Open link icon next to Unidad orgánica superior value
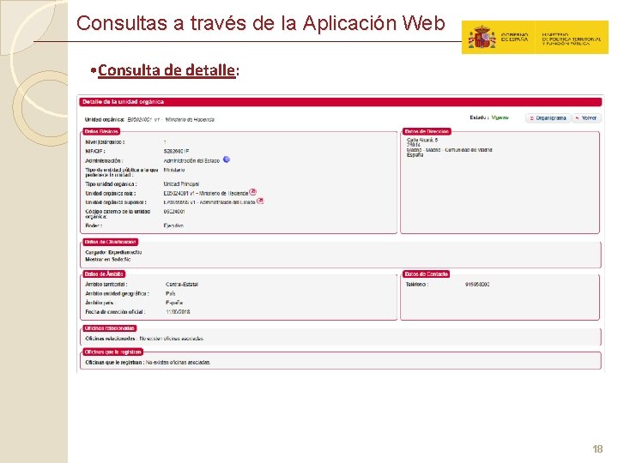Viewport: 618px width, 463px height. (x=260, y=201)
